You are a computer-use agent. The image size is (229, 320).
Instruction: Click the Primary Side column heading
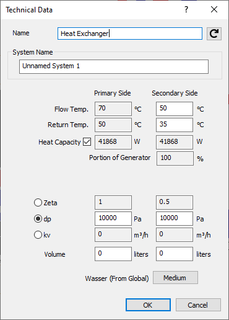[113, 93]
